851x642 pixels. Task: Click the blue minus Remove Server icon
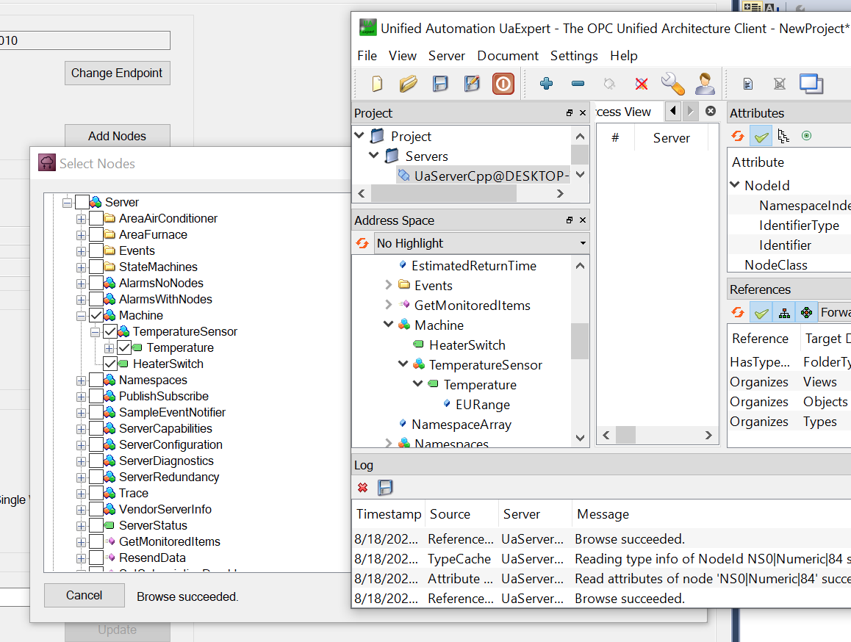[578, 84]
